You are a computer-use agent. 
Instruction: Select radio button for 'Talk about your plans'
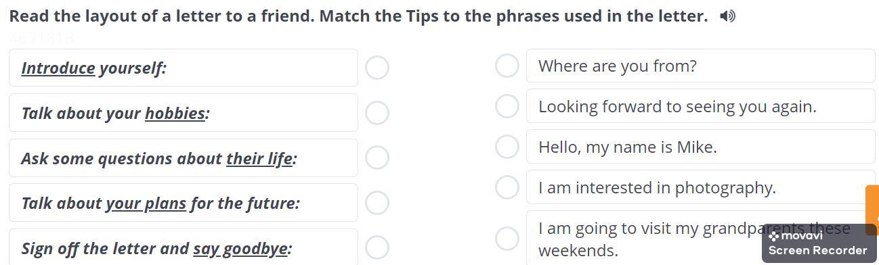[x=377, y=203]
